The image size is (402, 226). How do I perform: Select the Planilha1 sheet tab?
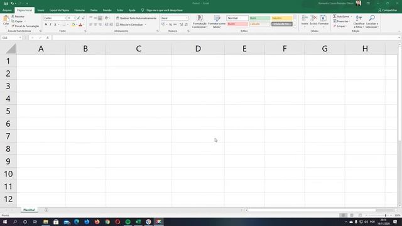point(30,210)
